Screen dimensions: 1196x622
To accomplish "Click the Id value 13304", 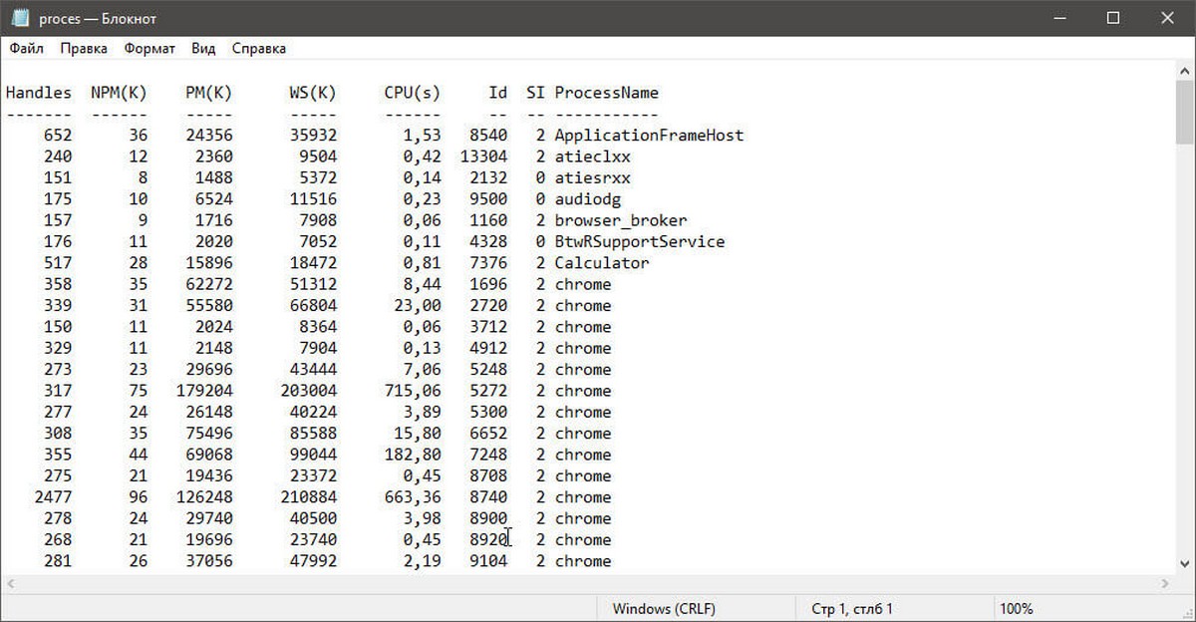I will [483, 156].
